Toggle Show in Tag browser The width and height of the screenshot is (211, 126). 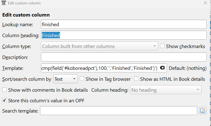point(82,79)
